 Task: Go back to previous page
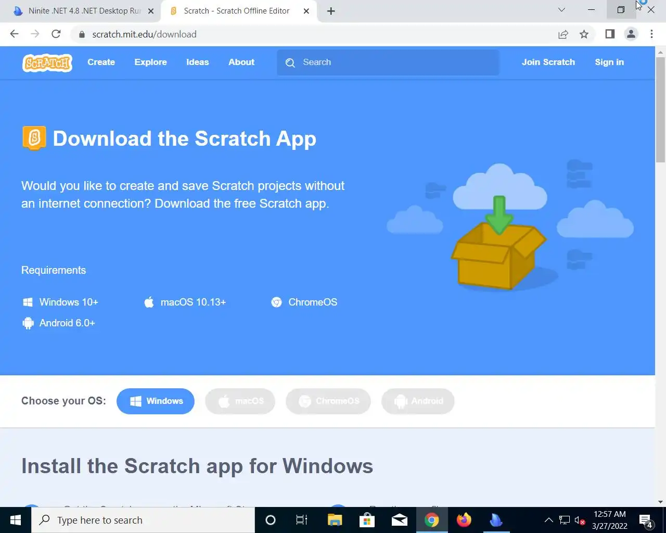[15, 34]
